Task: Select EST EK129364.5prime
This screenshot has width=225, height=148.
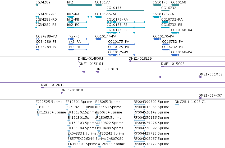Action: (51, 112)
